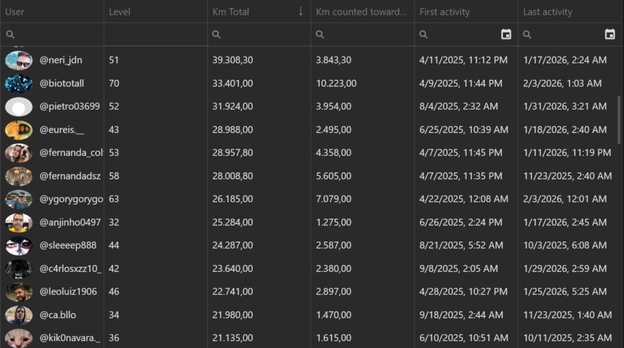Click the Km Total descending sort arrow
The height and width of the screenshot is (348, 624).
point(300,12)
